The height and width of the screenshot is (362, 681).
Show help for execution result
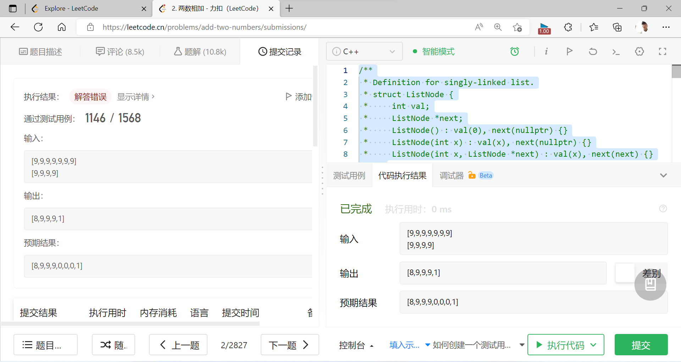pos(663,208)
